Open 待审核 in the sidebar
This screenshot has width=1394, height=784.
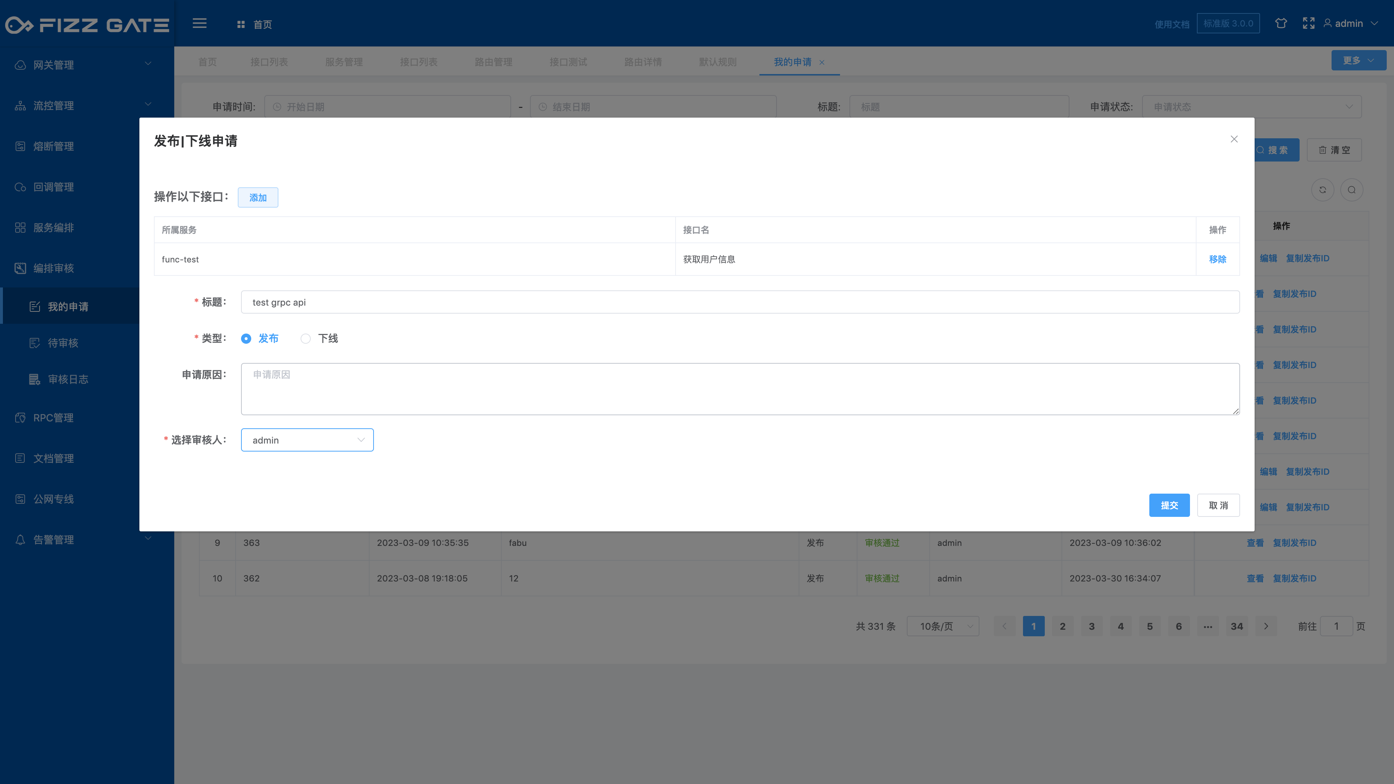click(63, 343)
